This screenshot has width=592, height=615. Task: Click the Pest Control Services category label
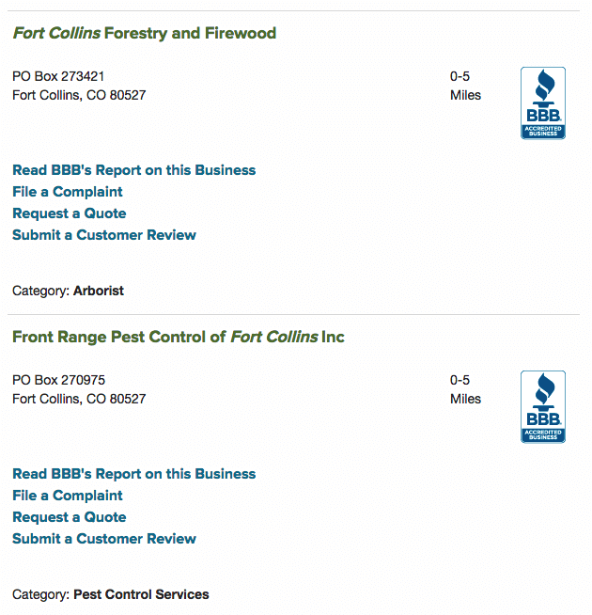141,594
